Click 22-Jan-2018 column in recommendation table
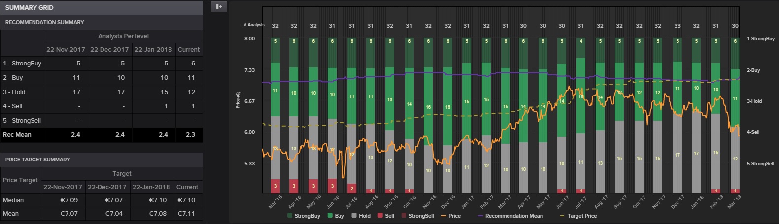Viewport: 779px width, 224px height. pos(153,50)
